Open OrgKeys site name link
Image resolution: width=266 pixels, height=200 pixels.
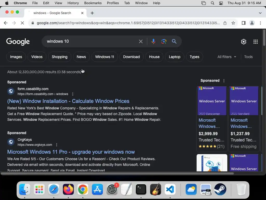(25, 140)
